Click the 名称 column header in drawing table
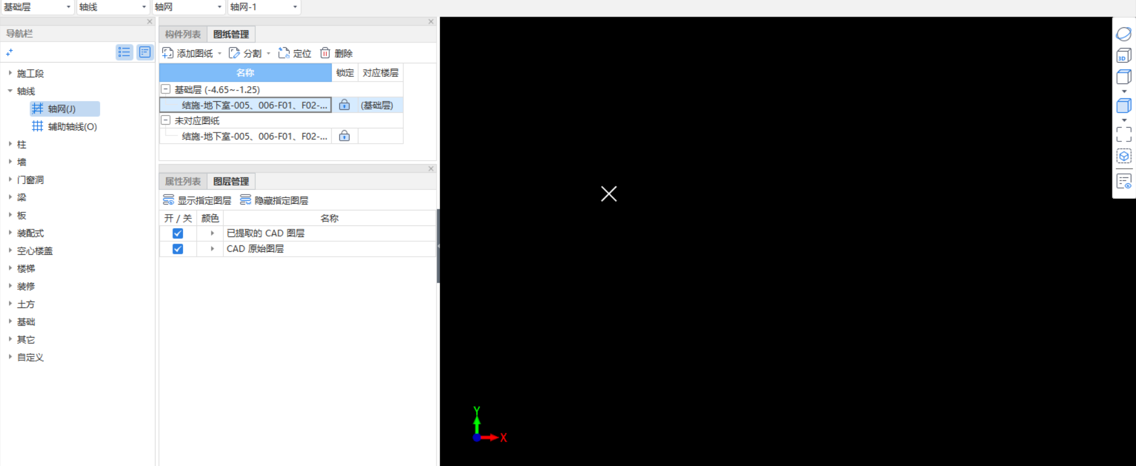The width and height of the screenshot is (1136, 466). coord(245,73)
